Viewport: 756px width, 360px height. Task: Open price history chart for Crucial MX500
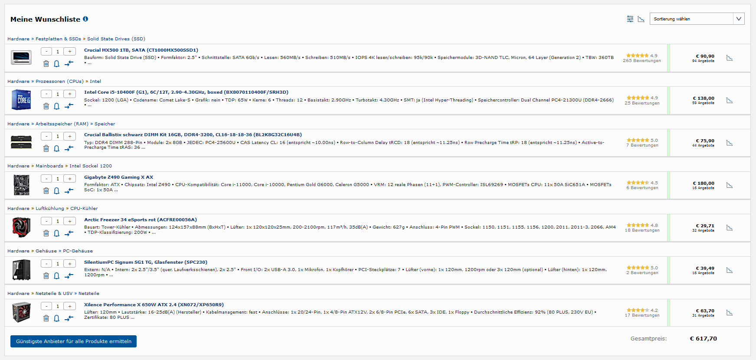click(x=730, y=58)
